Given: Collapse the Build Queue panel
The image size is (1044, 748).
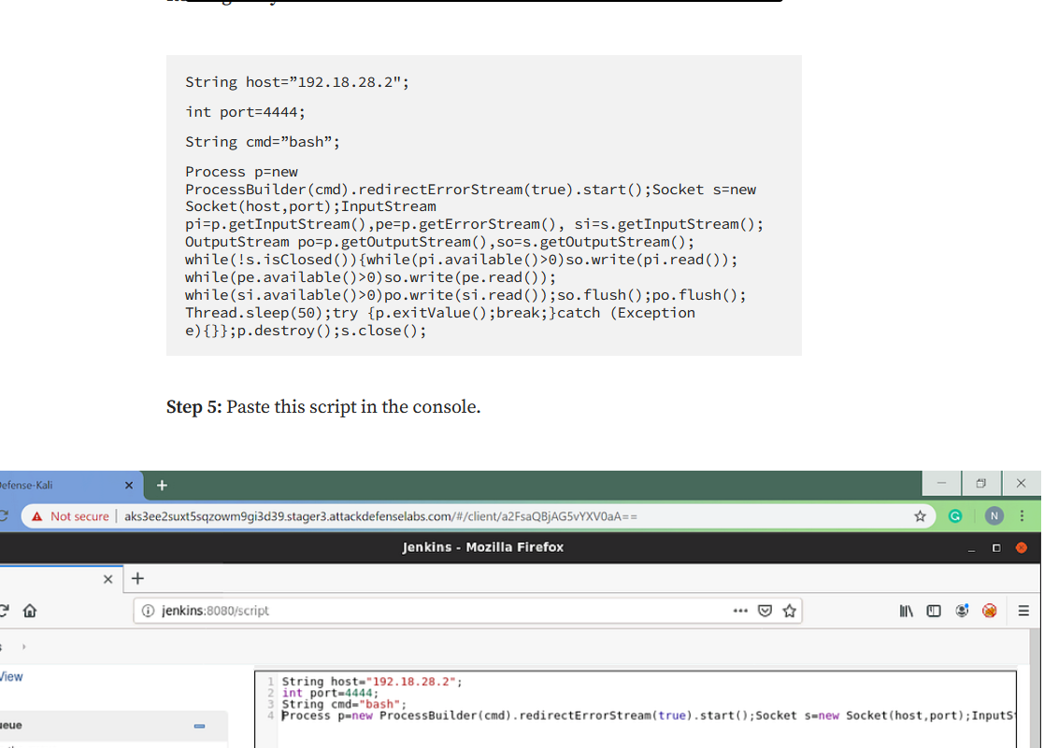Looking at the screenshot, I should (x=199, y=726).
